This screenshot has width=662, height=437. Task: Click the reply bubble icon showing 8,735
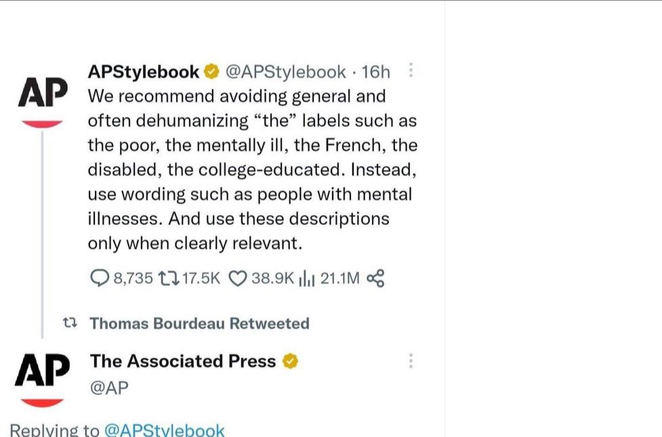100,278
